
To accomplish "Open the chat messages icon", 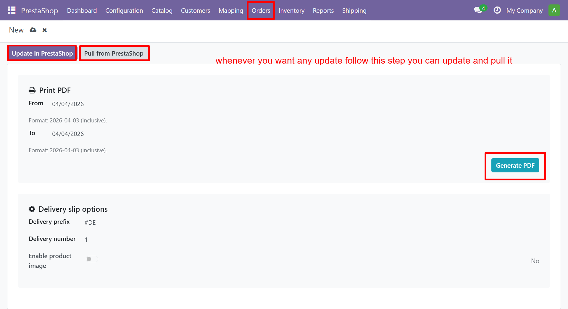I will [478, 10].
